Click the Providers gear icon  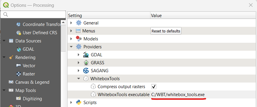[79, 47]
